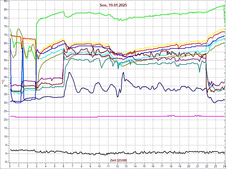The height and width of the screenshot is (169, 226).
Task: Click hour 9 on the time axis
Action: coord(90,166)
